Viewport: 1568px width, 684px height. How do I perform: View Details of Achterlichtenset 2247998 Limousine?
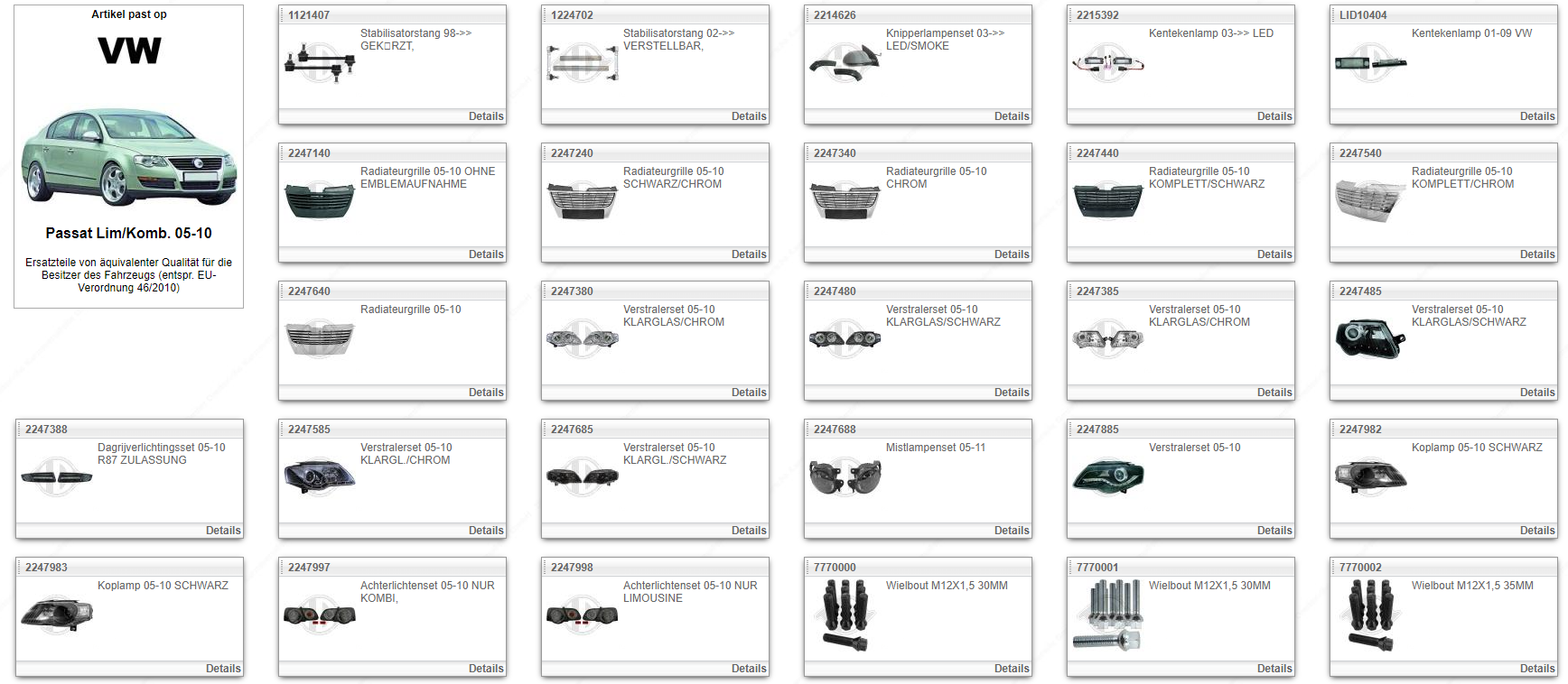748,669
